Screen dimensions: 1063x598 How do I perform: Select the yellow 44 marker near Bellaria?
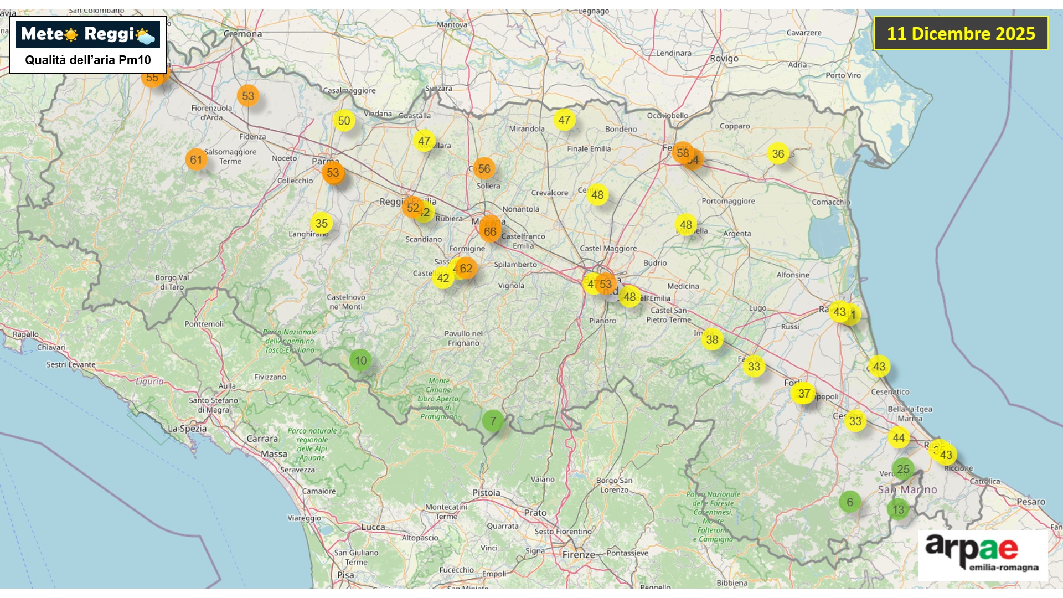tap(899, 437)
